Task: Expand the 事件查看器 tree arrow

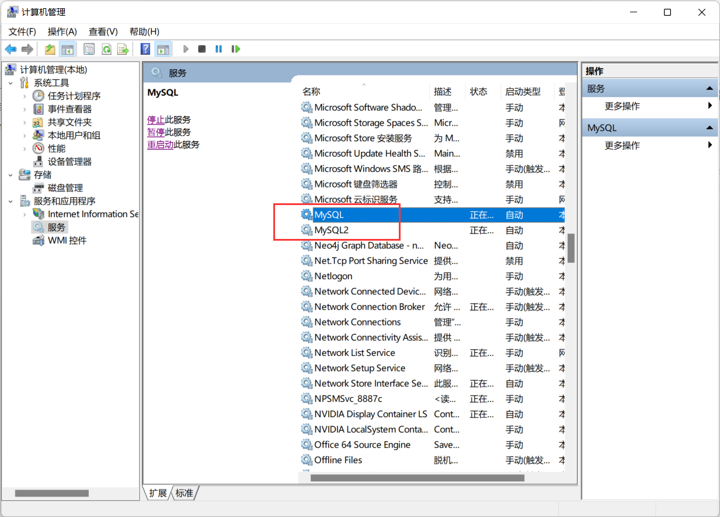Action: pyautogui.click(x=25, y=109)
